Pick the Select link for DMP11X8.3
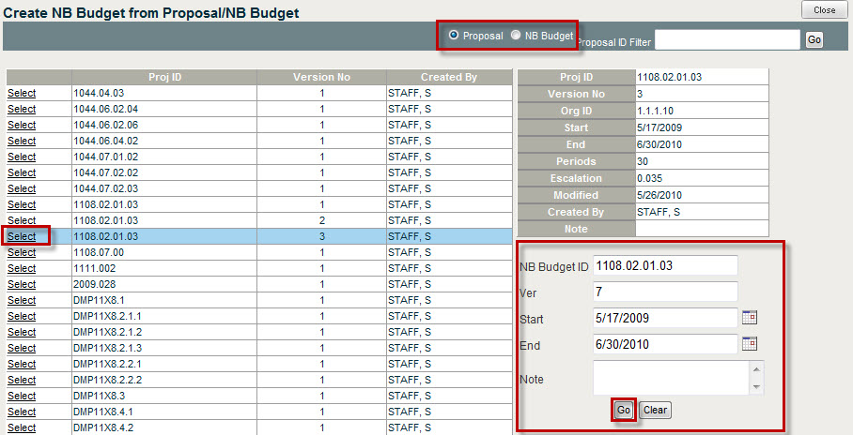The height and width of the screenshot is (435, 853). (22, 396)
